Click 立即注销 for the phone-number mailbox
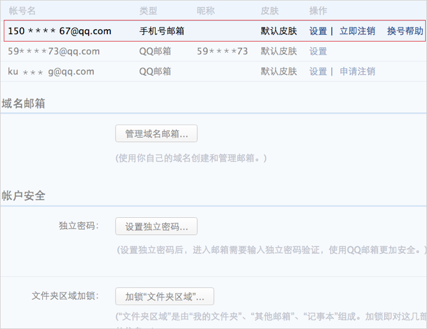427x329 pixels. [357, 31]
